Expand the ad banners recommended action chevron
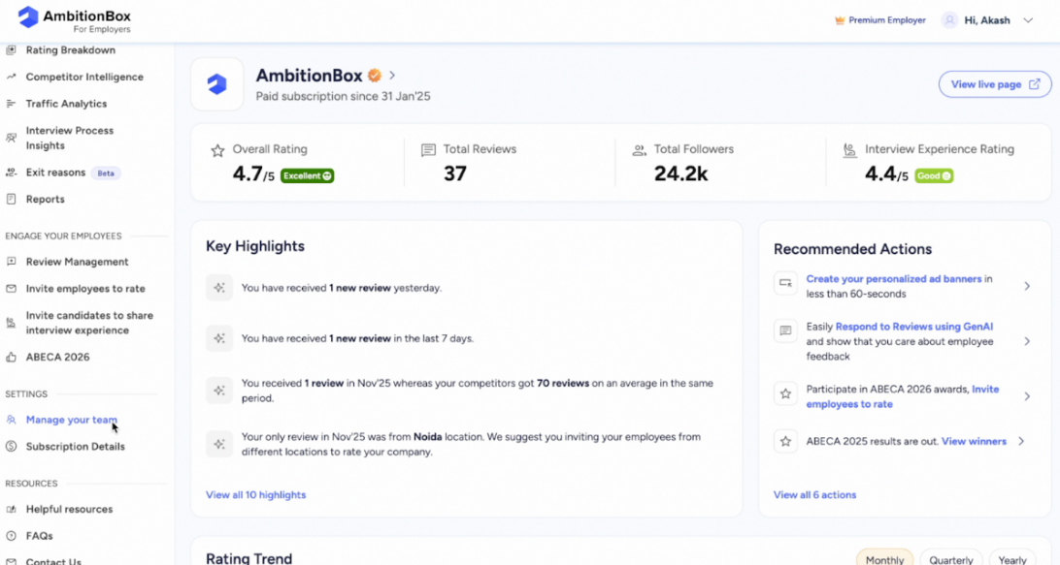Viewport: 1060px width, 565px height. (1027, 286)
